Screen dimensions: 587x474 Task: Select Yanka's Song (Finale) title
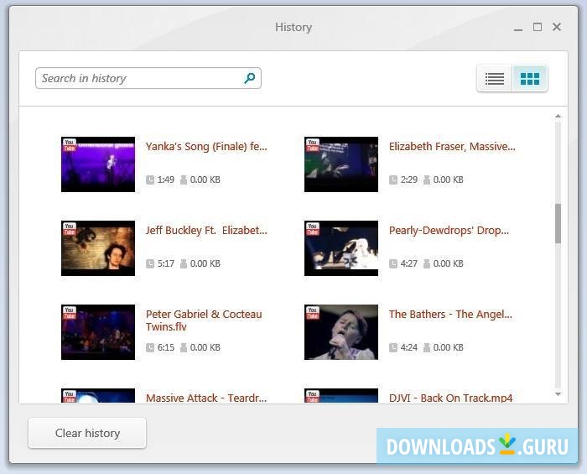(206, 146)
